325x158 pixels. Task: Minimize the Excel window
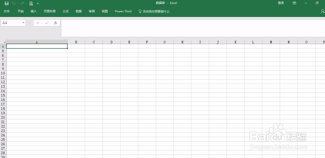(306, 3)
